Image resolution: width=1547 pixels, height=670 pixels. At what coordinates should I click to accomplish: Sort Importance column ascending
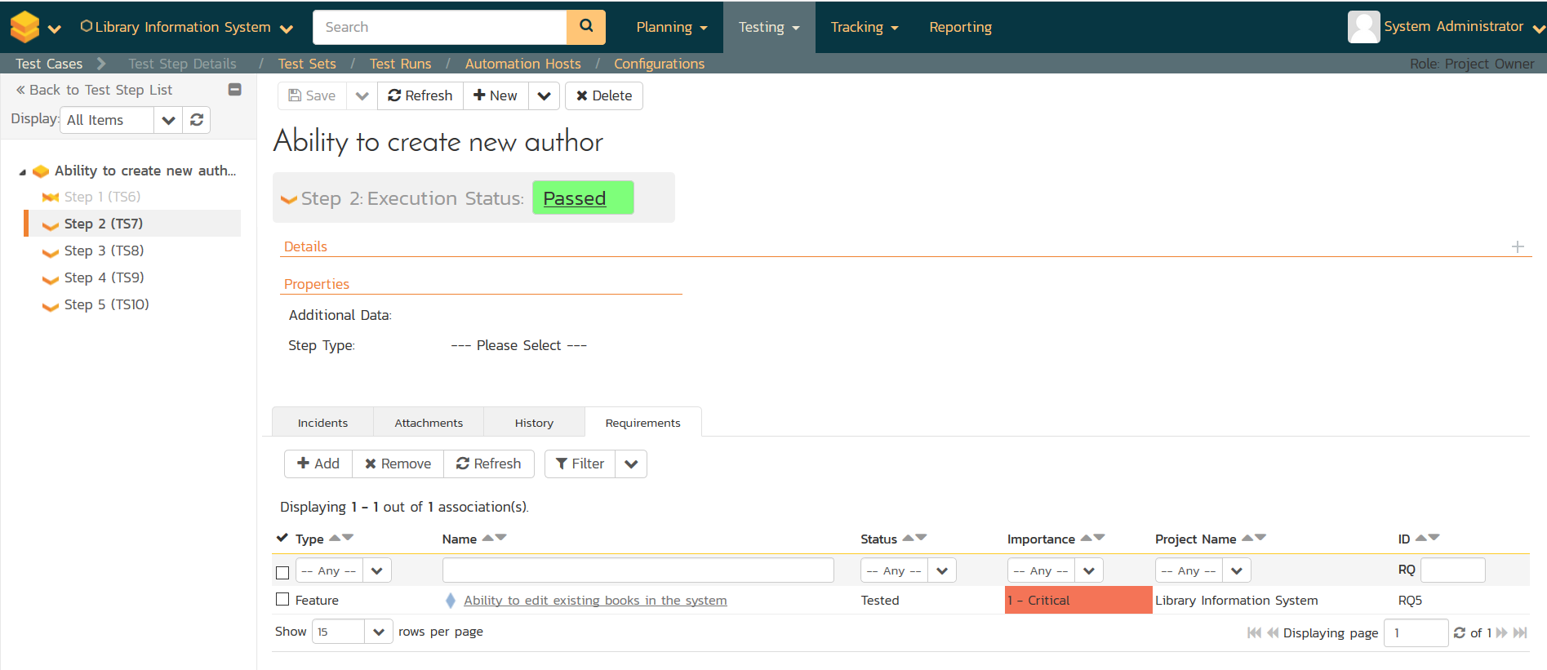pos(1086,538)
